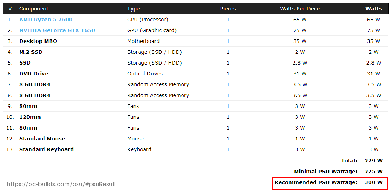Click the Total 229 W value

[374, 161]
